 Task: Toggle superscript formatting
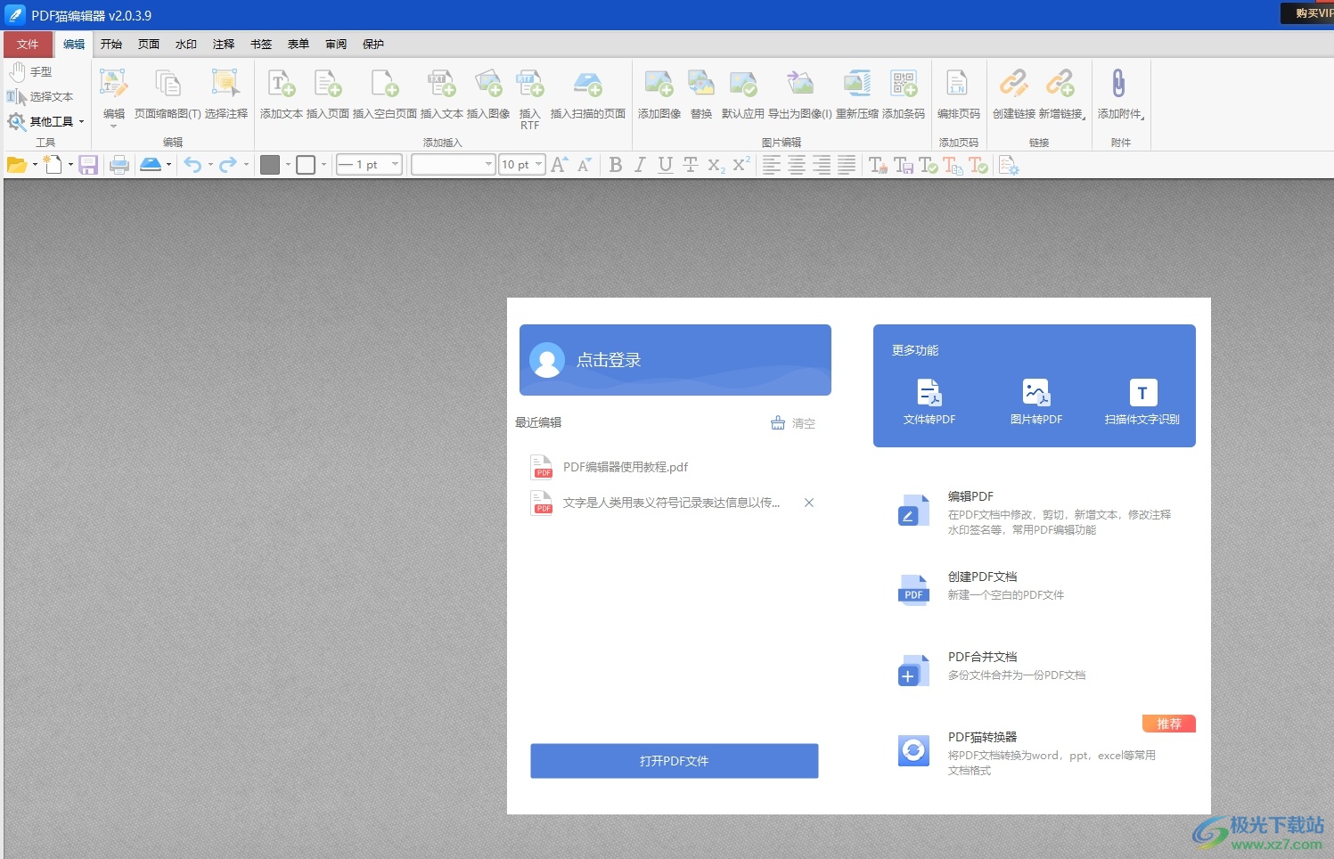coord(741,165)
